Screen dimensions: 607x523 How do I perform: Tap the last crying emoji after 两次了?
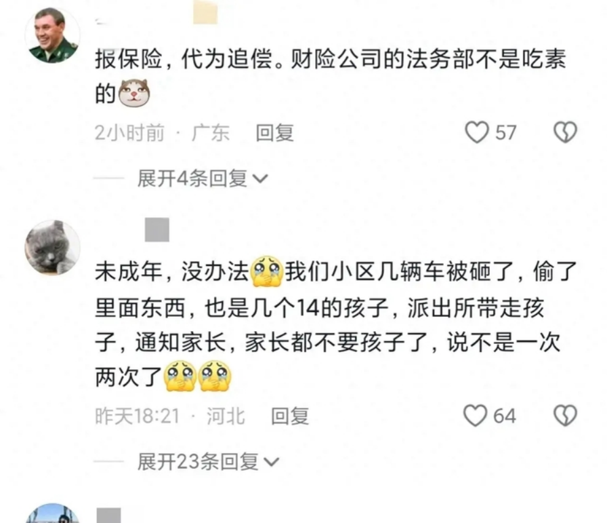[215, 376]
